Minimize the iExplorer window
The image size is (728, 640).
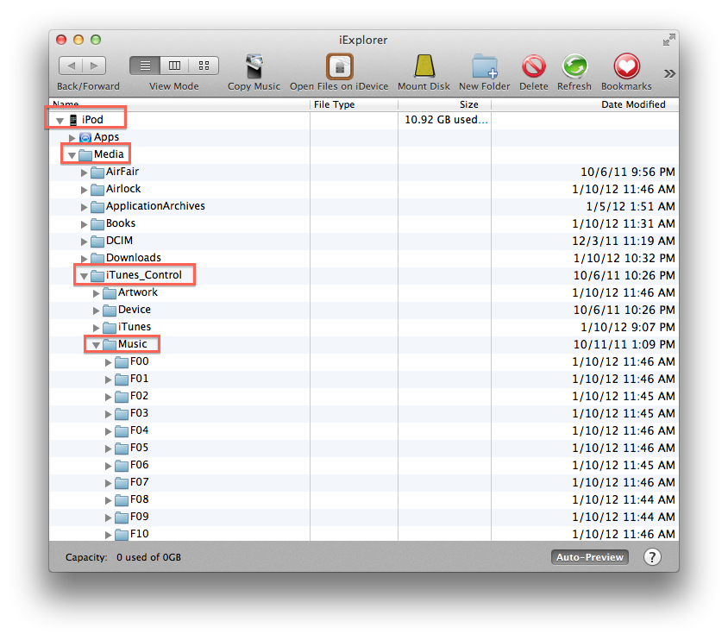pyautogui.click(x=78, y=40)
